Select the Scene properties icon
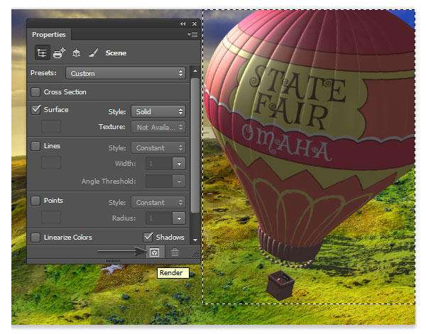 (42, 52)
